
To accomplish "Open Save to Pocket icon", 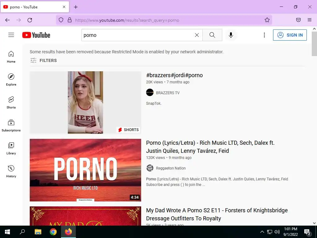I will [298, 20].
